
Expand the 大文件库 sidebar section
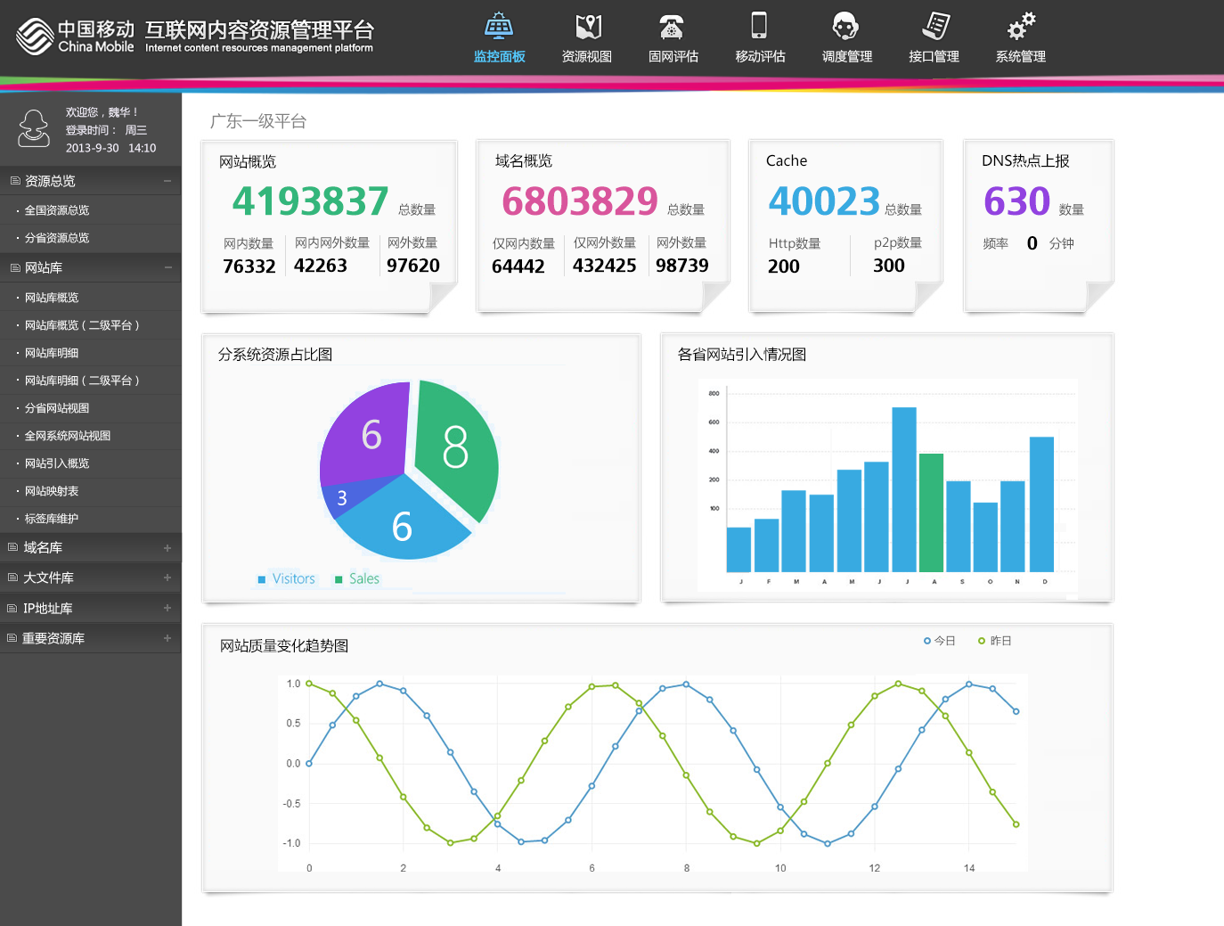(x=167, y=578)
